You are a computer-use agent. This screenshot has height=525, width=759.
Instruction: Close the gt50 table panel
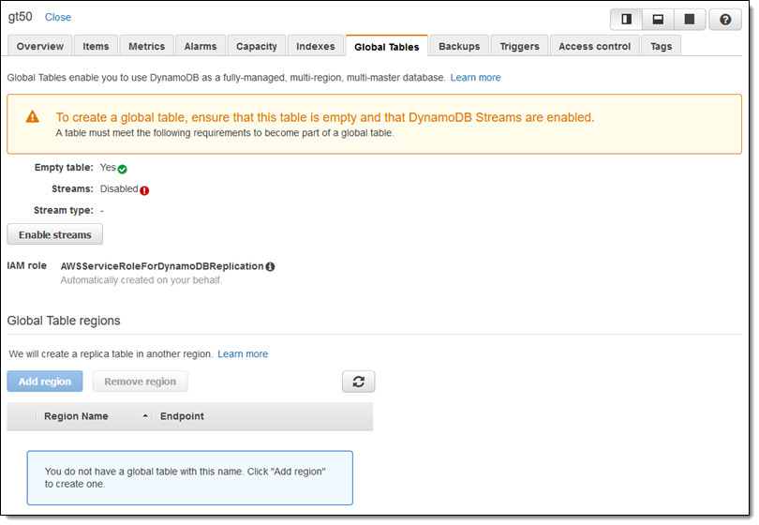coord(58,18)
